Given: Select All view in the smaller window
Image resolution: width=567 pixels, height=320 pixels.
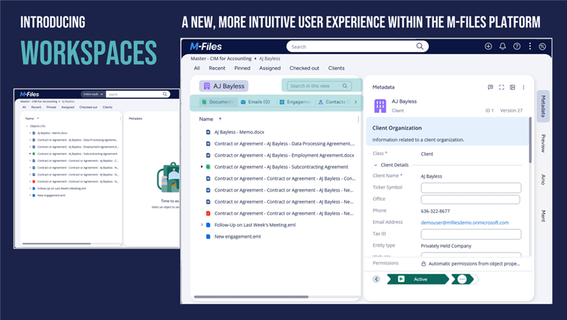Looking at the screenshot, I should [24, 107].
